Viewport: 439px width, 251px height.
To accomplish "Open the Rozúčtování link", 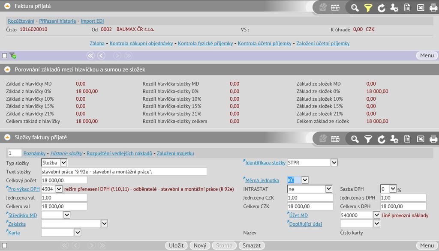I will (x=21, y=21).
